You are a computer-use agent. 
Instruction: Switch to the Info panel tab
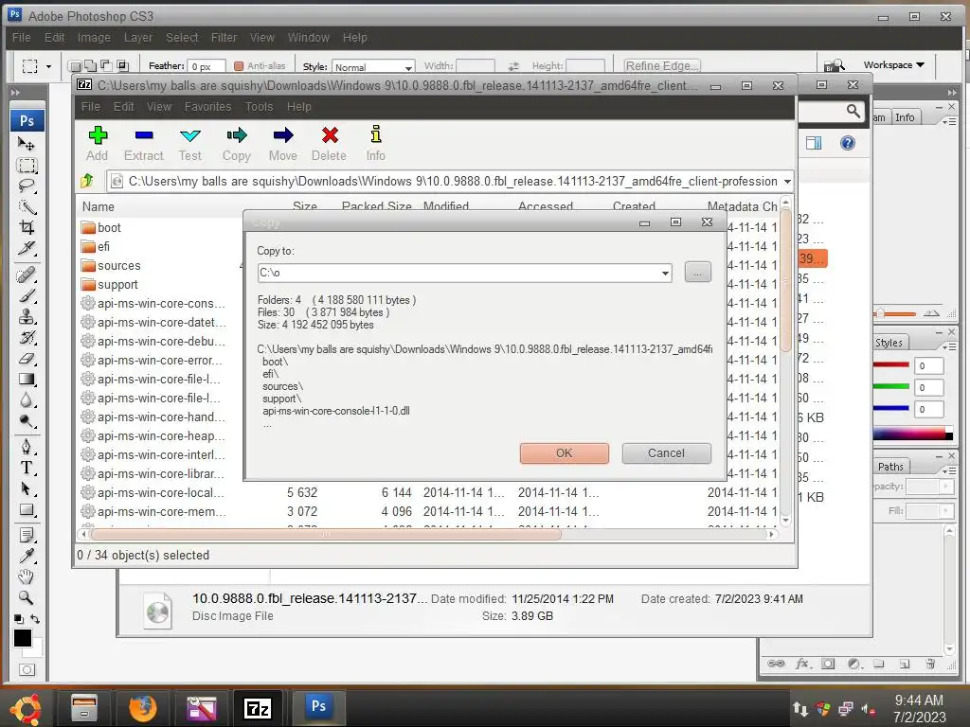(x=905, y=117)
